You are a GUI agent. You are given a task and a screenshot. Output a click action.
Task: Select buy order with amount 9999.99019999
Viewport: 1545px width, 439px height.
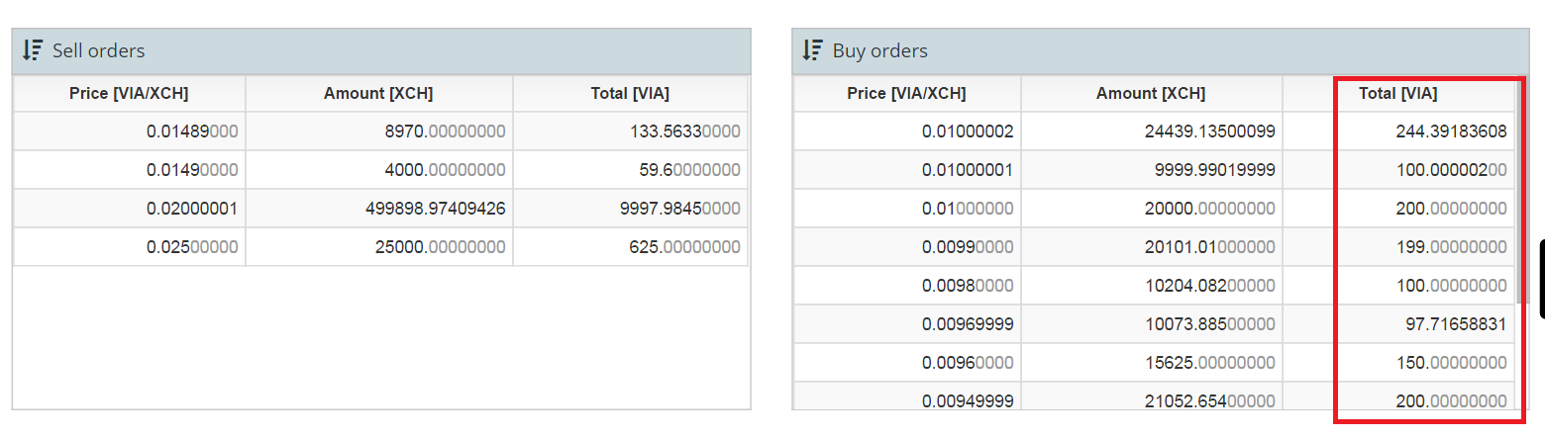1155,170
